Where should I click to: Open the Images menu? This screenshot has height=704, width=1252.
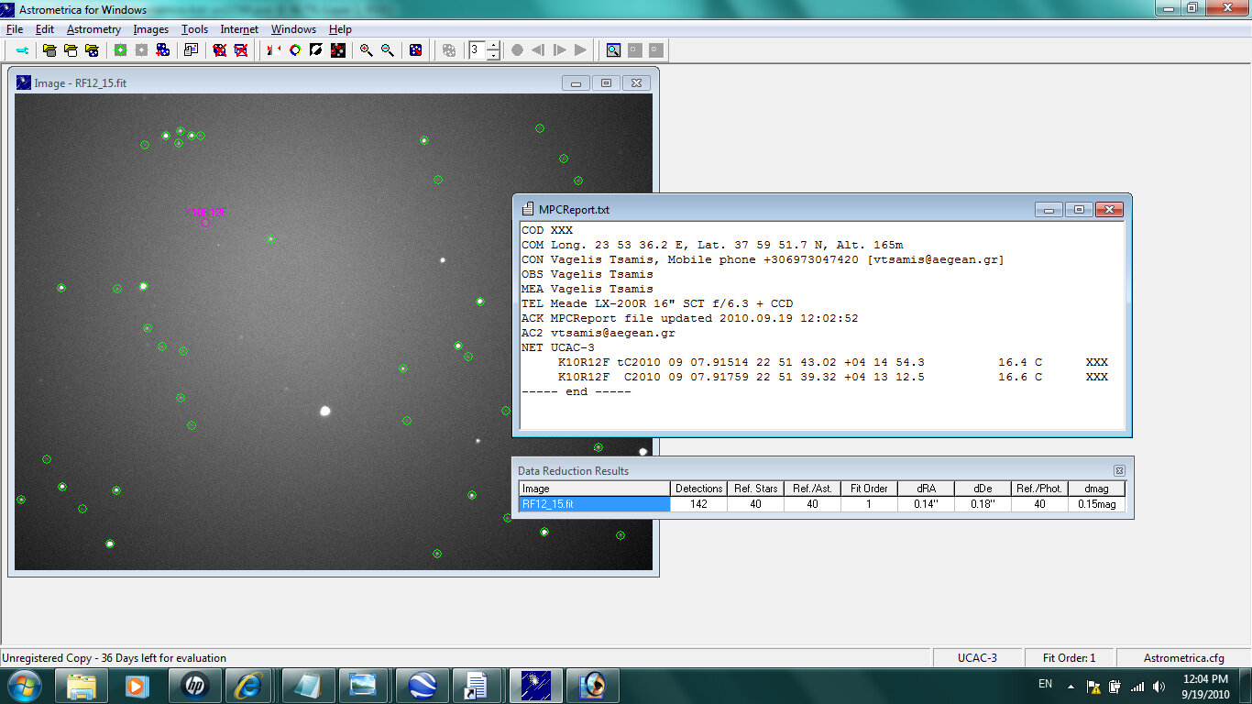[151, 29]
